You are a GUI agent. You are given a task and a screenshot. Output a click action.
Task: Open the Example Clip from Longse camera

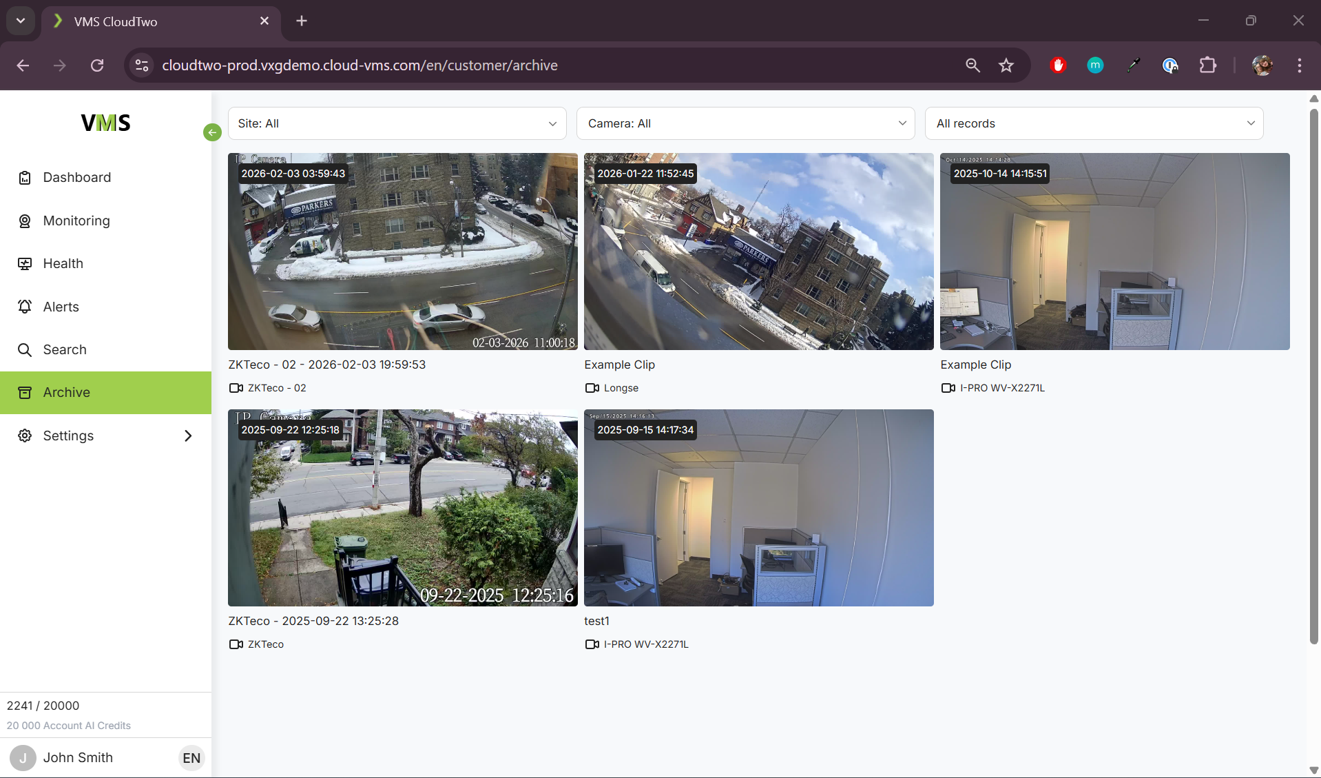tap(758, 252)
